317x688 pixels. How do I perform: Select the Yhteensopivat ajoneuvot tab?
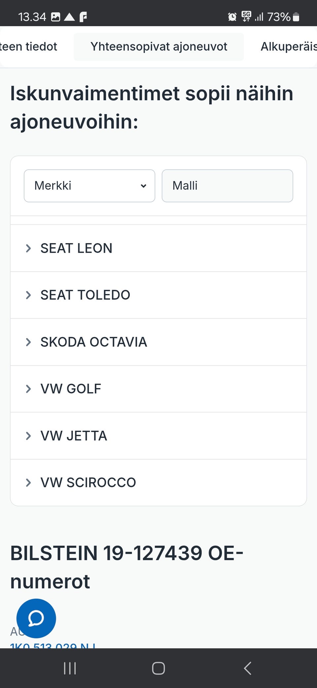pos(158,47)
